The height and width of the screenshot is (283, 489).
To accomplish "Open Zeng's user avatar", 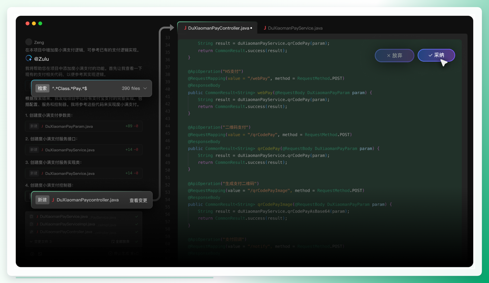I will 29,42.
